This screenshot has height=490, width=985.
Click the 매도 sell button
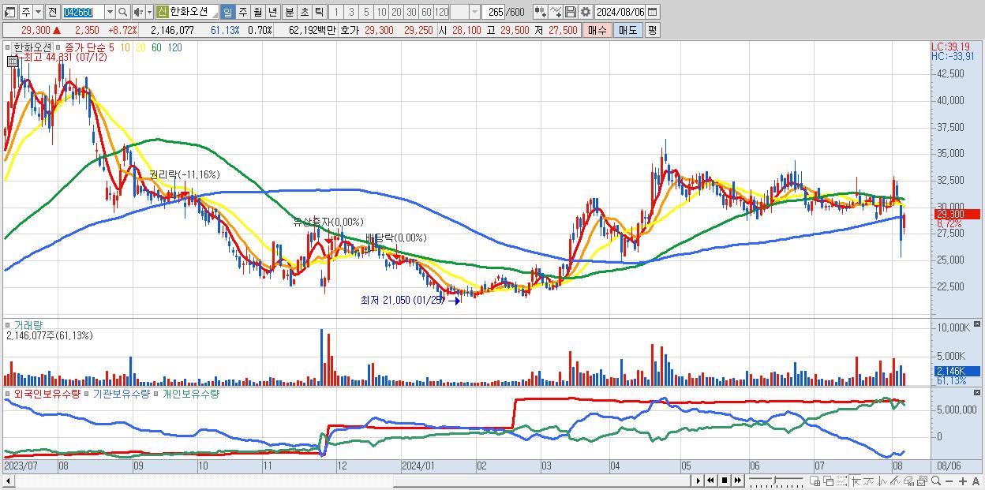(627, 30)
